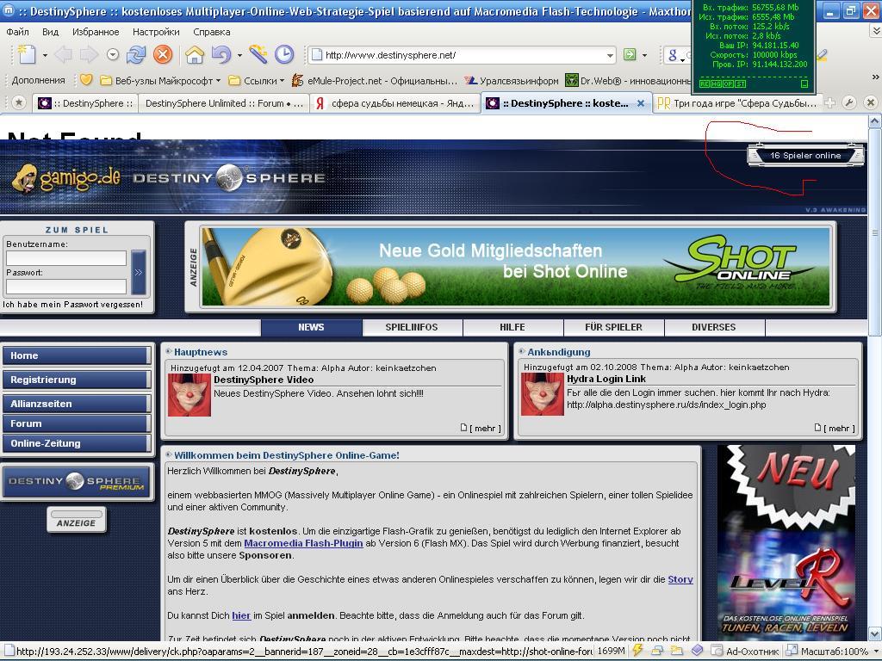Select the DIVERSES navigation tab
The height and width of the screenshot is (661, 882).
714,327
